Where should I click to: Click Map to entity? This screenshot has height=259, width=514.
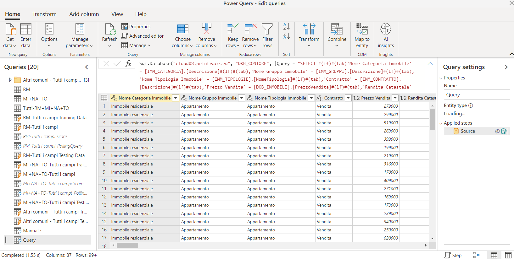362,35
